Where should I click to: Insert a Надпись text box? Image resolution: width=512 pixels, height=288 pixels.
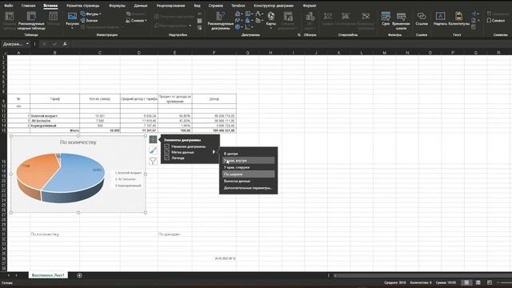pyautogui.click(x=440, y=19)
